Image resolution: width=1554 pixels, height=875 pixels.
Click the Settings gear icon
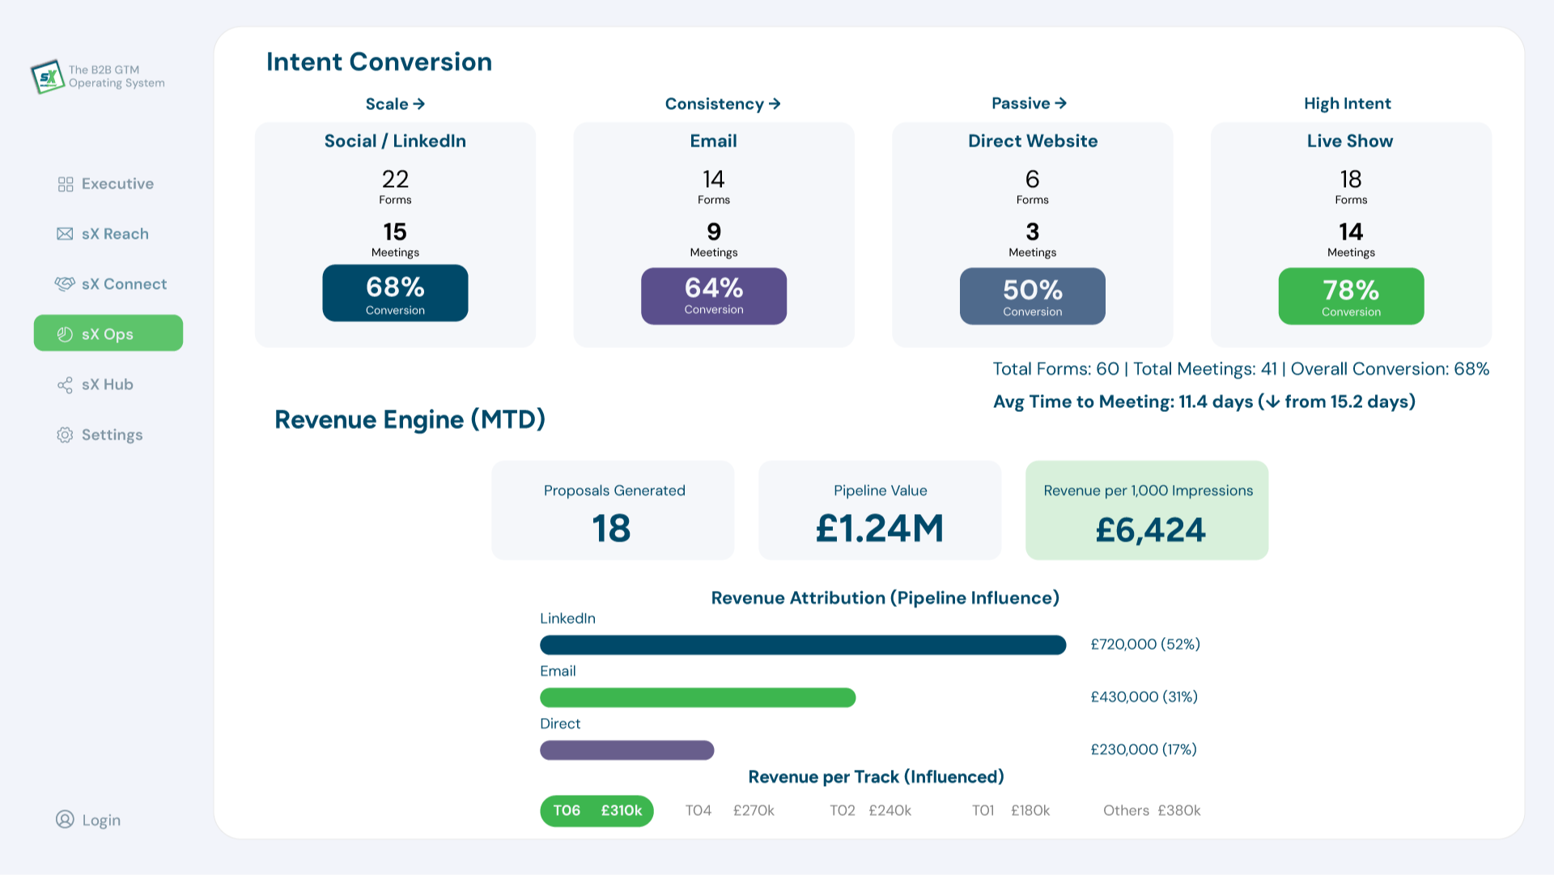[x=65, y=435]
